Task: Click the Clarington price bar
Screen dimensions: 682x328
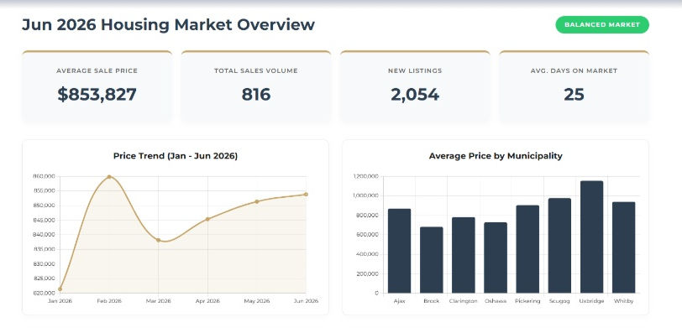Action: click(464, 255)
